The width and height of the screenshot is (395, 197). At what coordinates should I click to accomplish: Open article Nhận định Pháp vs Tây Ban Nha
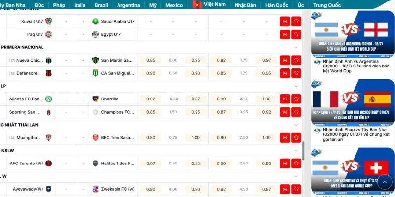point(356,134)
